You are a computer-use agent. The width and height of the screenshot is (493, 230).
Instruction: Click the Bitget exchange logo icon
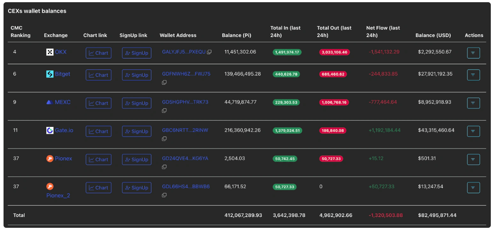click(50, 74)
